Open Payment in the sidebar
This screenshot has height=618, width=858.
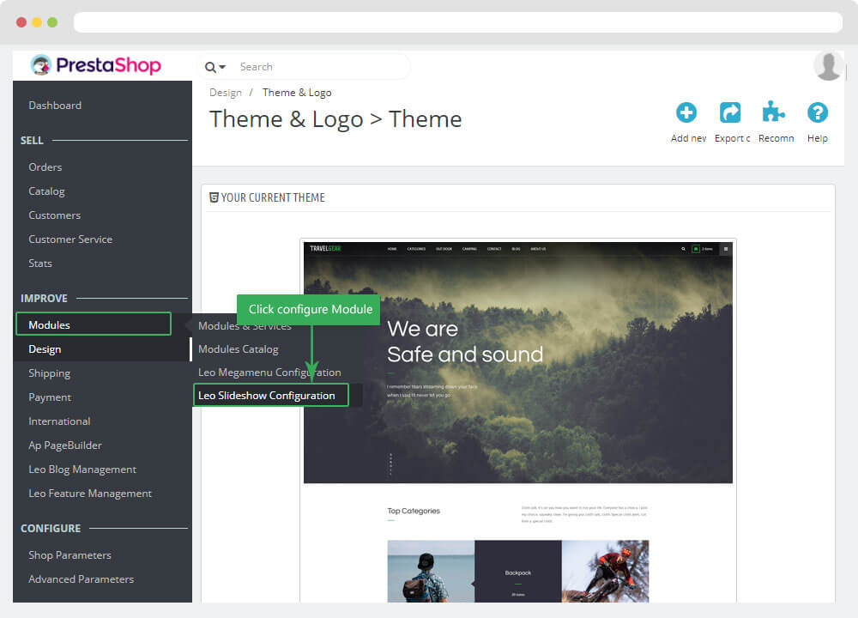(x=50, y=397)
